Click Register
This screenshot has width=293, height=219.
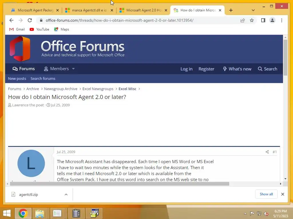[x=206, y=69]
